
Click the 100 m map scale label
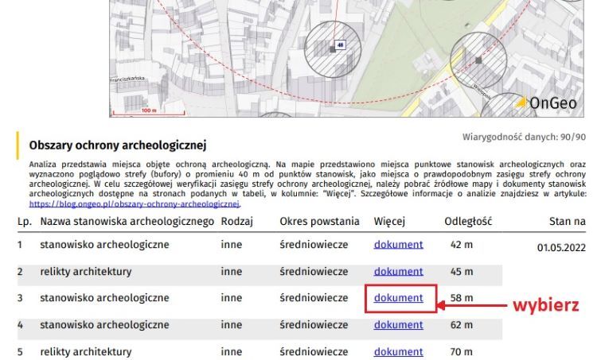coord(149,110)
